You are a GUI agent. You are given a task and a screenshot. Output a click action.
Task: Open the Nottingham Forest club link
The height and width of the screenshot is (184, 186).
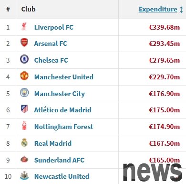tap(64, 127)
